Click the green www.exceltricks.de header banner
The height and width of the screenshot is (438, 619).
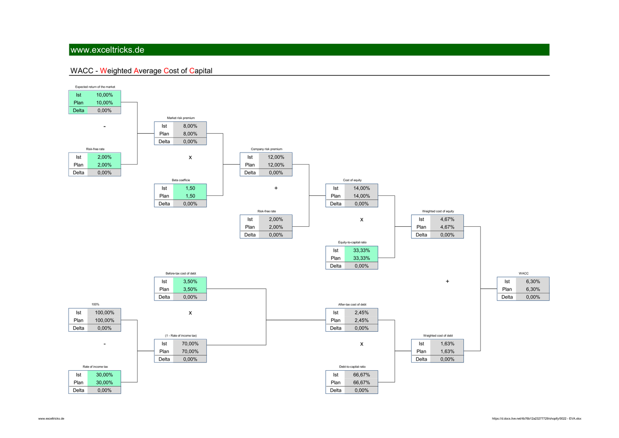(x=309, y=49)
